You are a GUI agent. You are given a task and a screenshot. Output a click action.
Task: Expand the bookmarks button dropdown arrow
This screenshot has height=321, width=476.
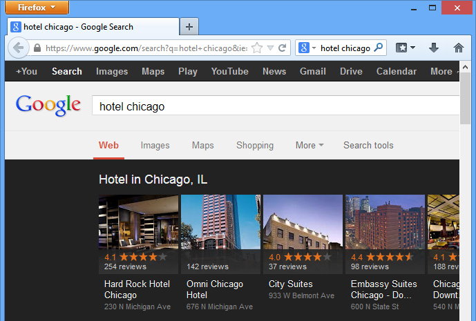(413, 48)
